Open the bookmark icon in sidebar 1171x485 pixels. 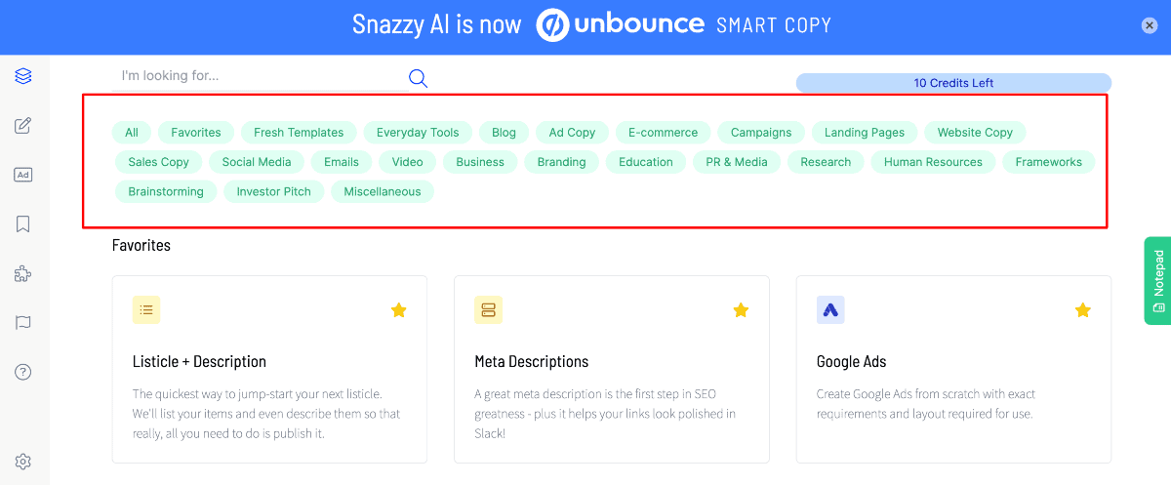(23, 224)
